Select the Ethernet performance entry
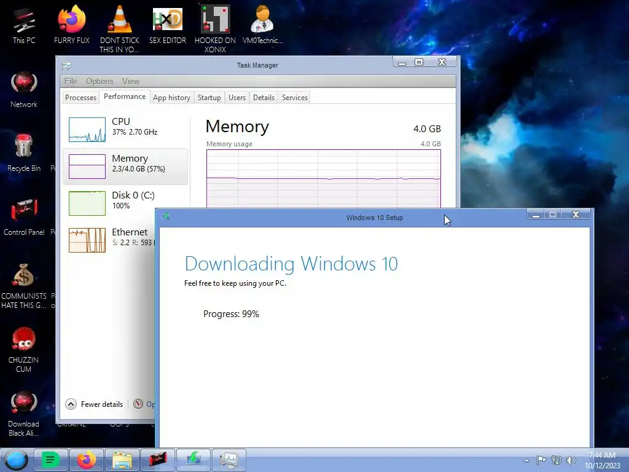 [109, 240]
